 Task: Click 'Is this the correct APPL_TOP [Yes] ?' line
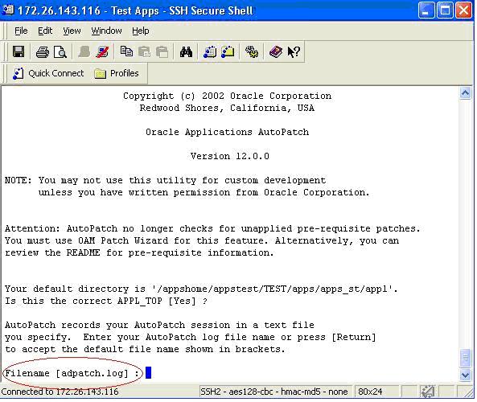click(x=106, y=301)
